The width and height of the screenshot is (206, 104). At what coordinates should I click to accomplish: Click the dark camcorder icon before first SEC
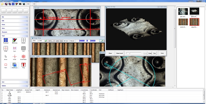[24, 4]
